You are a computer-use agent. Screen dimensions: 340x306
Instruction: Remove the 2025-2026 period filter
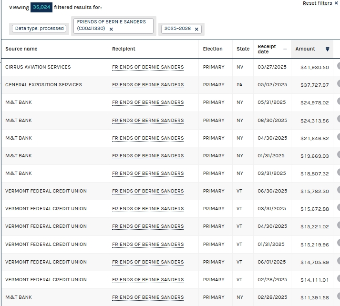196,29
